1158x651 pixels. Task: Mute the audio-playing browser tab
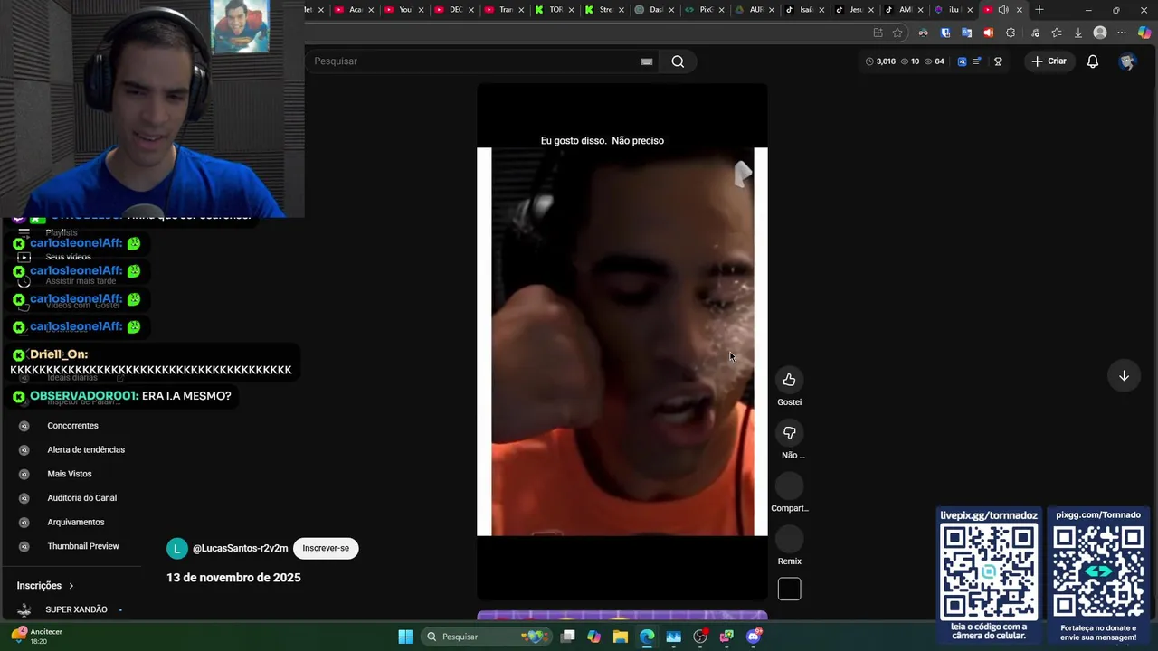[x=1003, y=10]
